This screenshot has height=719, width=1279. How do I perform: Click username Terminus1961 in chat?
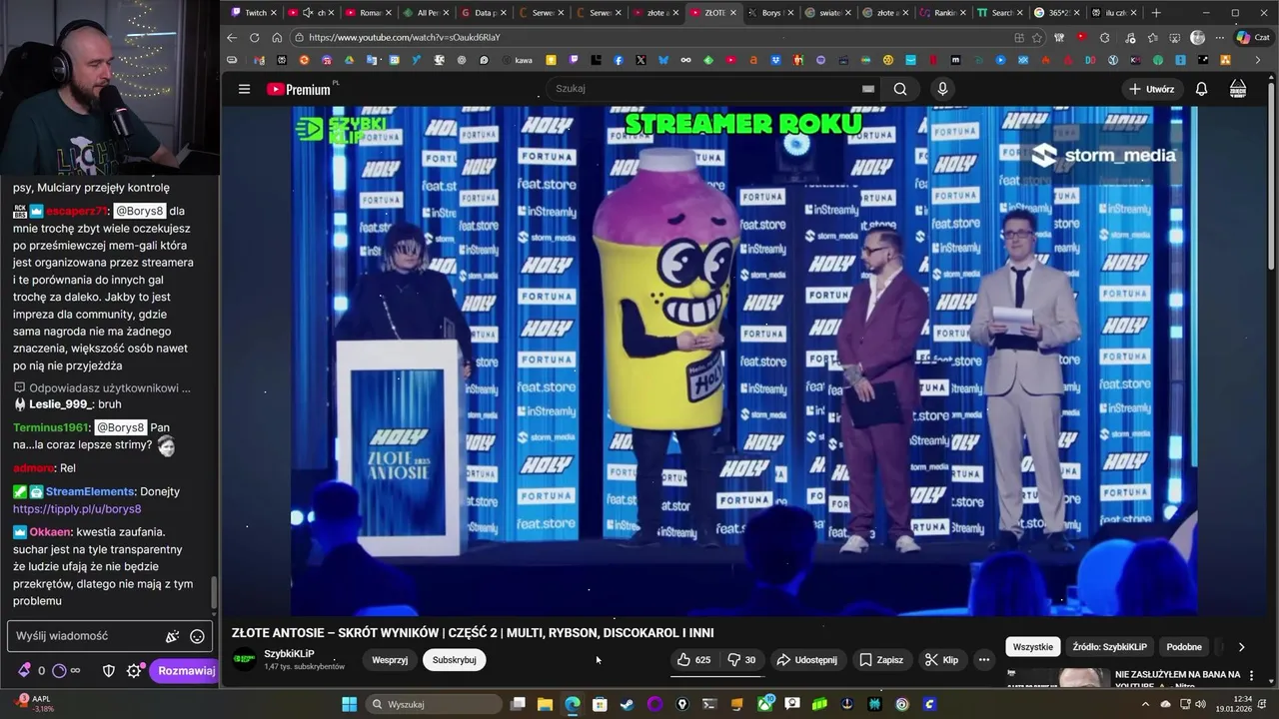[51, 427]
